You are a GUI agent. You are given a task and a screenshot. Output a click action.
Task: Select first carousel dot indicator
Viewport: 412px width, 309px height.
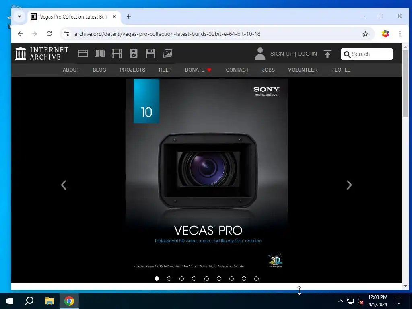(x=157, y=278)
